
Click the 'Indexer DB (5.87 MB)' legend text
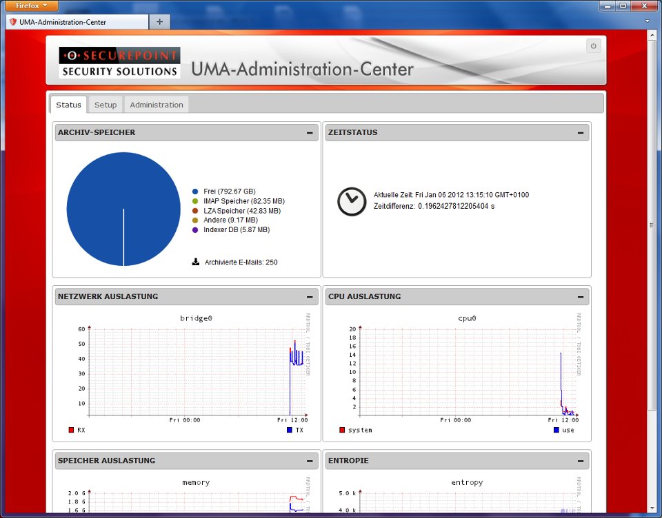[x=237, y=230]
